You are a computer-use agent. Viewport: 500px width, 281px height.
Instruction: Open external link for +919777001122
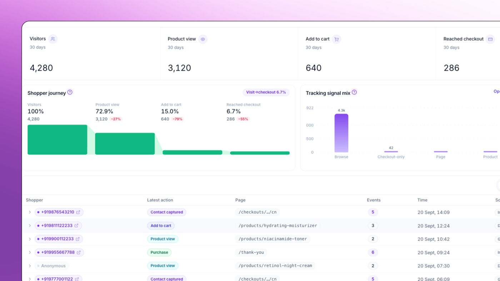click(x=77, y=279)
